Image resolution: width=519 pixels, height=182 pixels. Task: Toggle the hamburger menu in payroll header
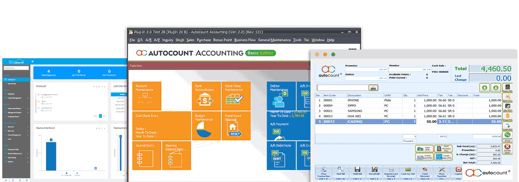(x=32, y=61)
